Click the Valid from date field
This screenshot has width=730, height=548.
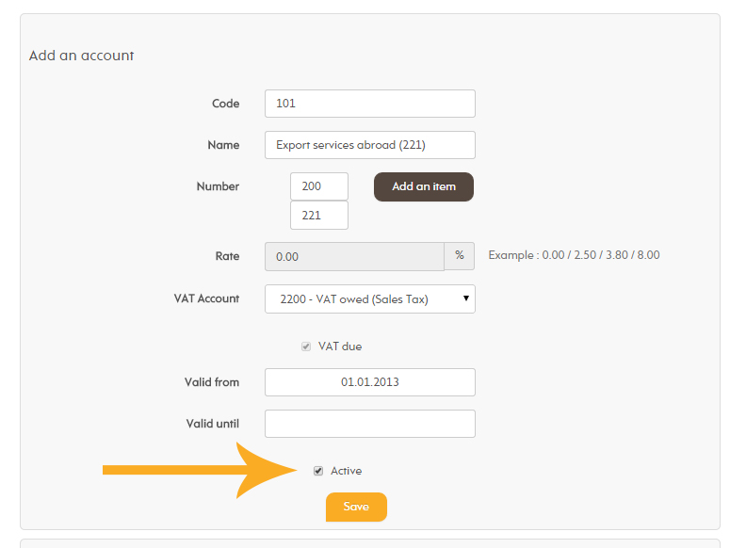[x=369, y=382]
